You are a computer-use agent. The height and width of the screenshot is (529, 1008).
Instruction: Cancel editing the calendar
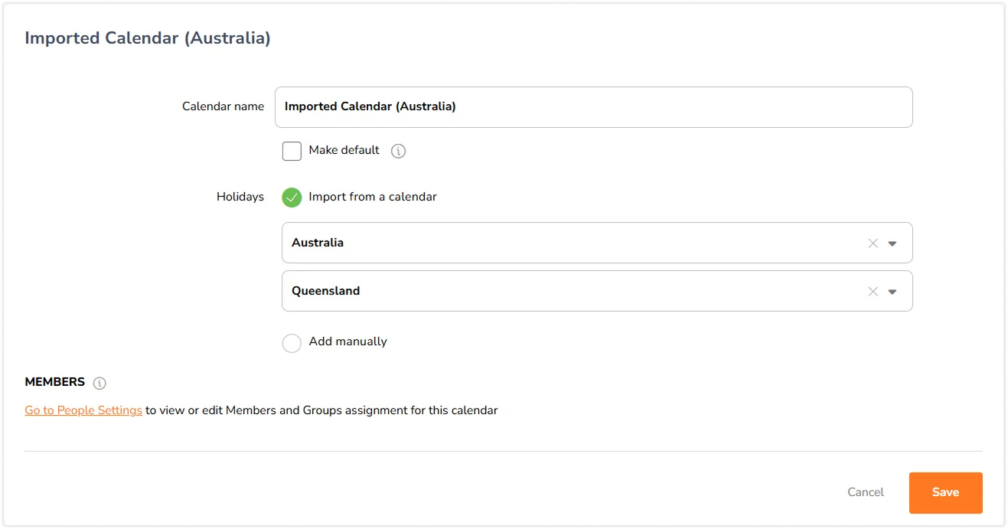866,492
